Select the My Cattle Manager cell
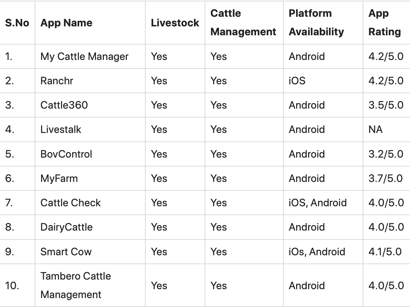The height and width of the screenshot is (307, 412). (84, 57)
